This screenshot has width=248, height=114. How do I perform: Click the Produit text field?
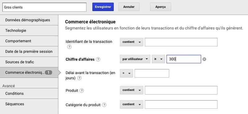181,90
